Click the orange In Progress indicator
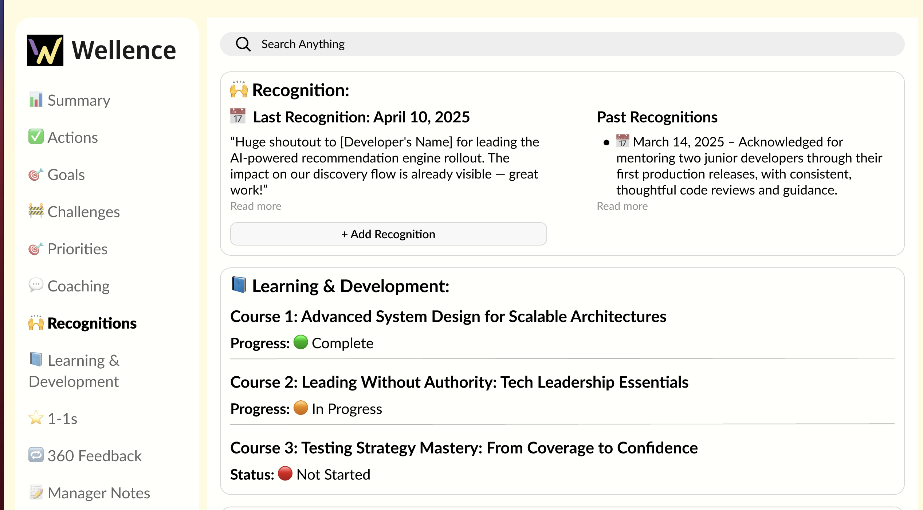The image size is (923, 510). tap(301, 408)
